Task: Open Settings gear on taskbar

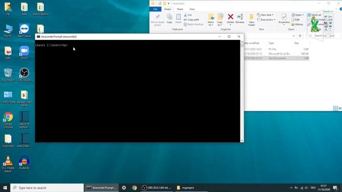Action: (x=124, y=188)
